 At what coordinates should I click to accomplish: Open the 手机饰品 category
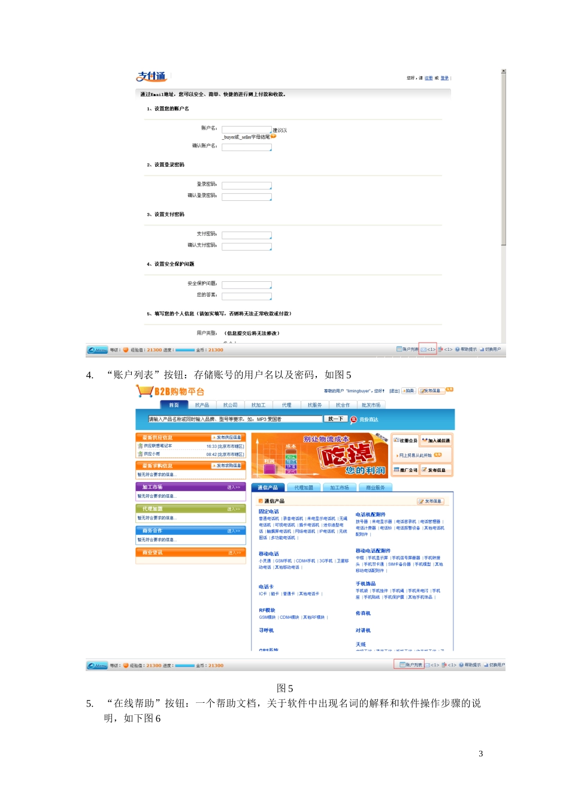click(365, 584)
